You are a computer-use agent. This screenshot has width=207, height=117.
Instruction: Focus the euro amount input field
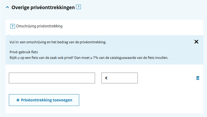click(x=119, y=78)
